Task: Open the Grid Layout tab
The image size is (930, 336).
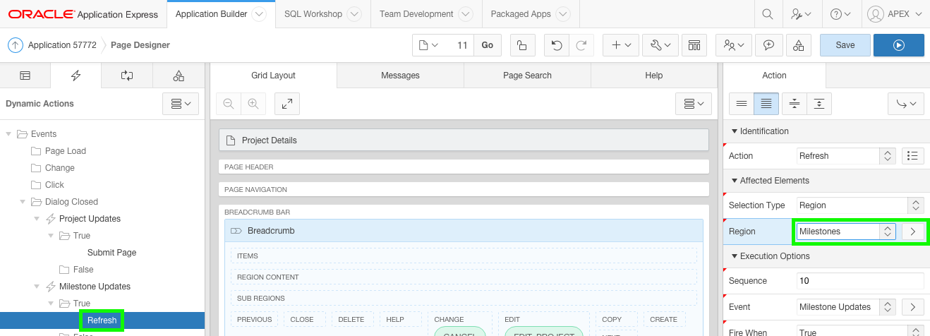Action: tap(273, 76)
